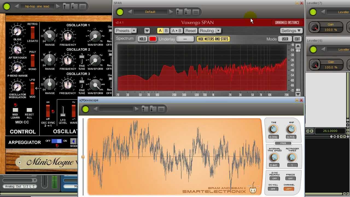
Task: Open empty dropdown above Analog Out
Action: click(x=19, y=180)
